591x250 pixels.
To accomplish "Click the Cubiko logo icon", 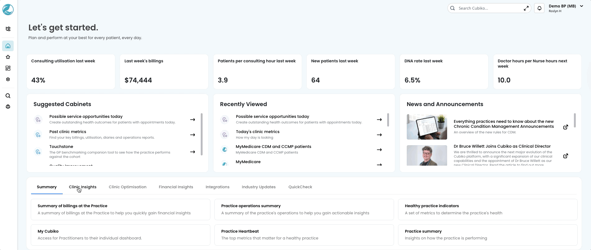I will [8, 10].
